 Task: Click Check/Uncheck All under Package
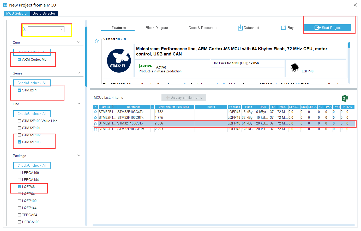(32, 165)
